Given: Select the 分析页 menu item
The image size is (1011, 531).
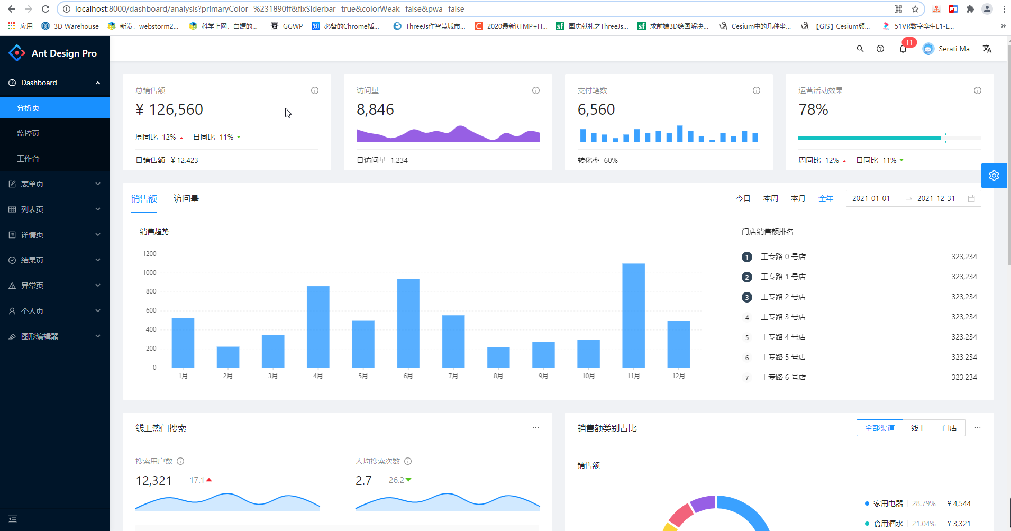Looking at the screenshot, I should (55, 108).
